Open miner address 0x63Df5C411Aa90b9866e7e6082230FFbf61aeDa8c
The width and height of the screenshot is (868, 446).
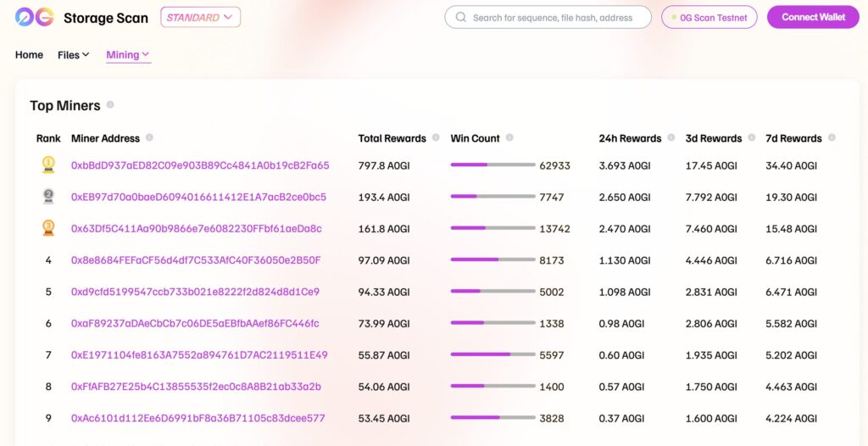point(197,229)
